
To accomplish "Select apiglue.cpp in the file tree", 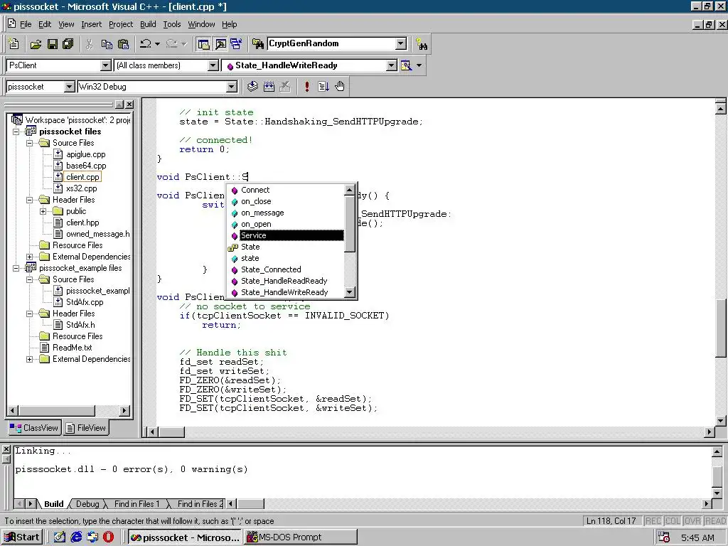I will [x=86, y=154].
